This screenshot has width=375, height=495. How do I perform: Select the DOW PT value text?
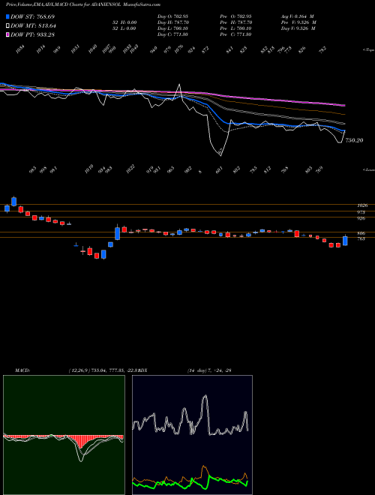pyautogui.click(x=32, y=34)
